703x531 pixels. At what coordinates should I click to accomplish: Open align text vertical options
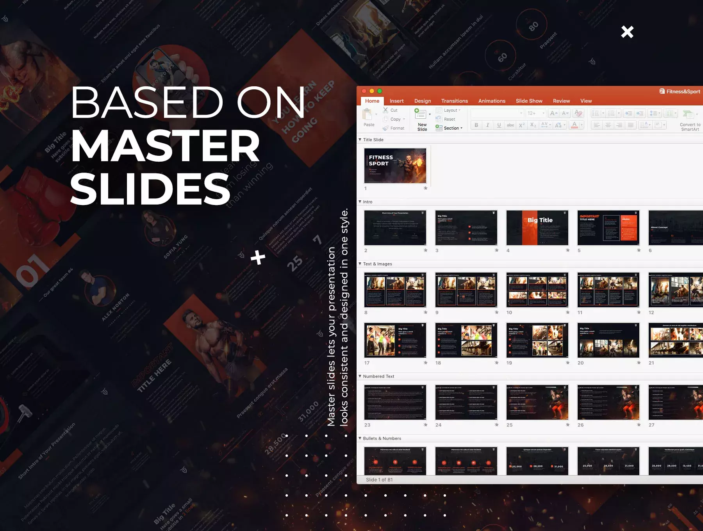pyautogui.click(x=659, y=125)
